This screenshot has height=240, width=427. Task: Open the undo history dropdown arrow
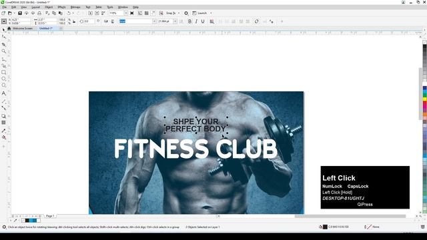pyautogui.click(x=73, y=13)
